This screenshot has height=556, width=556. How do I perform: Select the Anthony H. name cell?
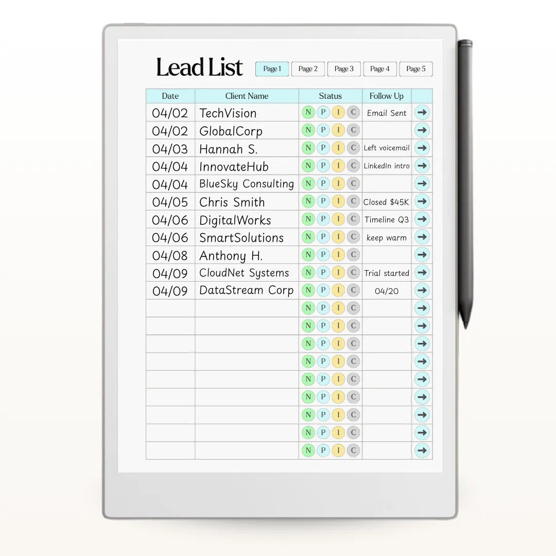pos(247,255)
